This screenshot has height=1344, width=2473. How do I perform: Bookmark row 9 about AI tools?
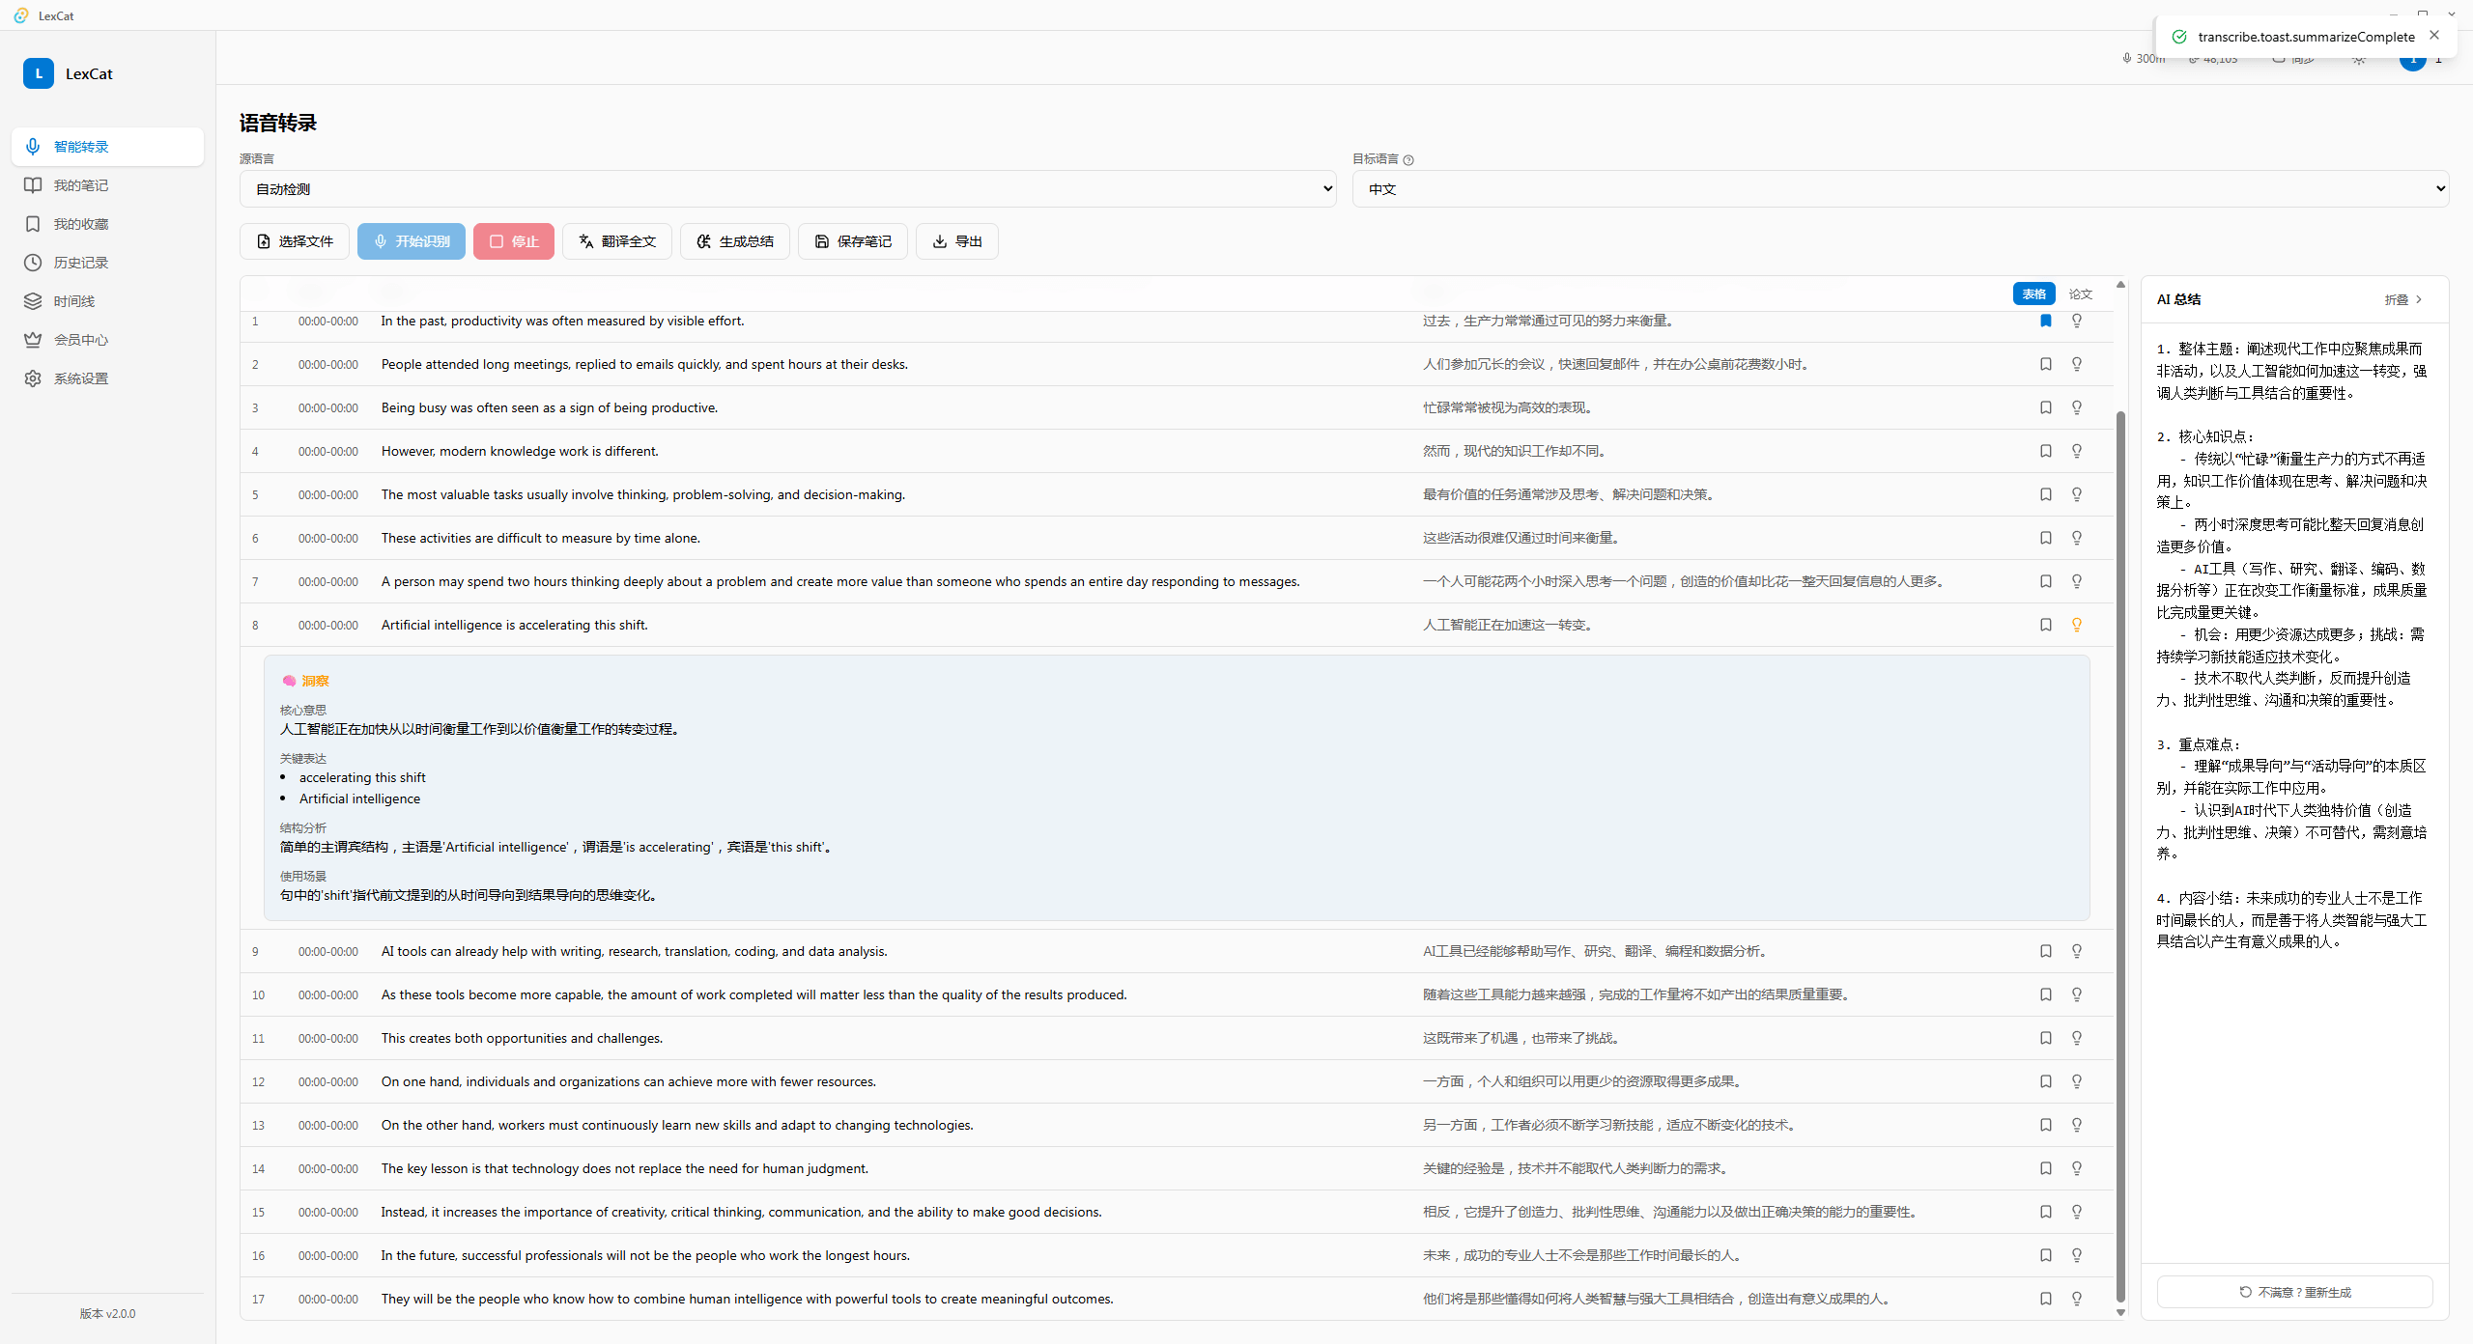click(2045, 951)
